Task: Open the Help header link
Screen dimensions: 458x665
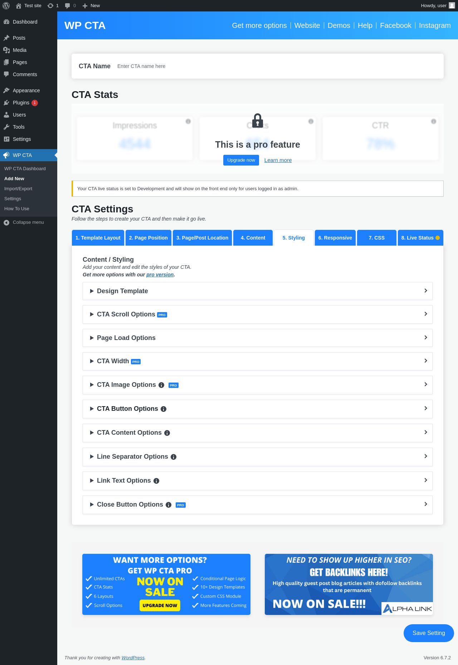Action: click(x=365, y=25)
